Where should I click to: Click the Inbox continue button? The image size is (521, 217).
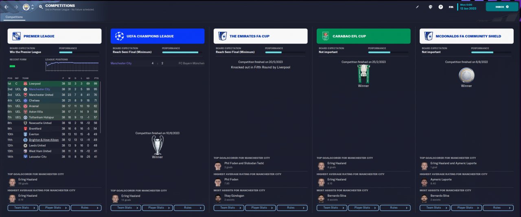click(x=499, y=7)
